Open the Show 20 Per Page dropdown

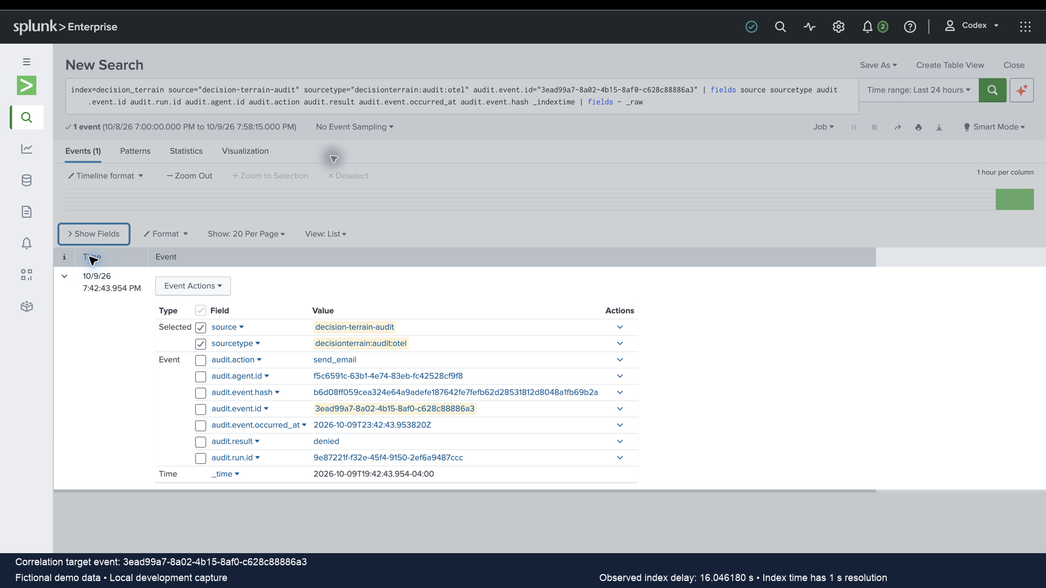click(x=246, y=234)
